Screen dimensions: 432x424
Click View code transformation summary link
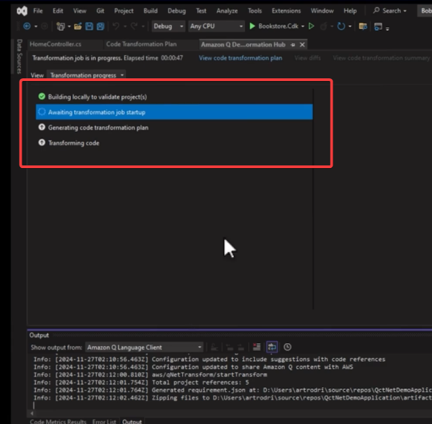pyautogui.click(x=381, y=58)
